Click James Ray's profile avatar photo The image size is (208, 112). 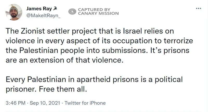pos(14,12)
